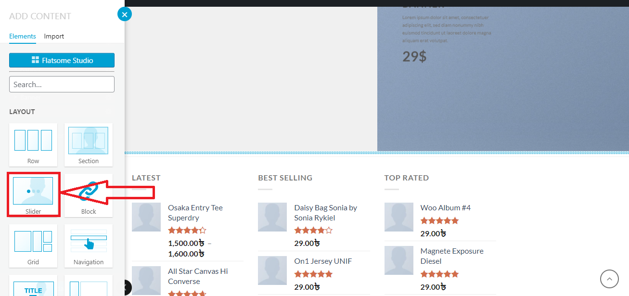Select the On1 Jersey UNIF product
This screenshot has height=296, width=629.
[322, 261]
